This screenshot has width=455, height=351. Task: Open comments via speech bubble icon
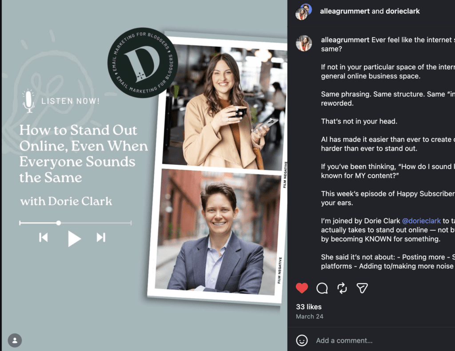pyautogui.click(x=322, y=288)
